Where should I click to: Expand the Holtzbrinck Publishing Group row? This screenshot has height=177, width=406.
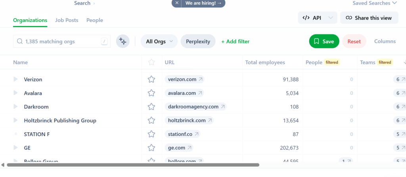pyautogui.click(x=16, y=120)
